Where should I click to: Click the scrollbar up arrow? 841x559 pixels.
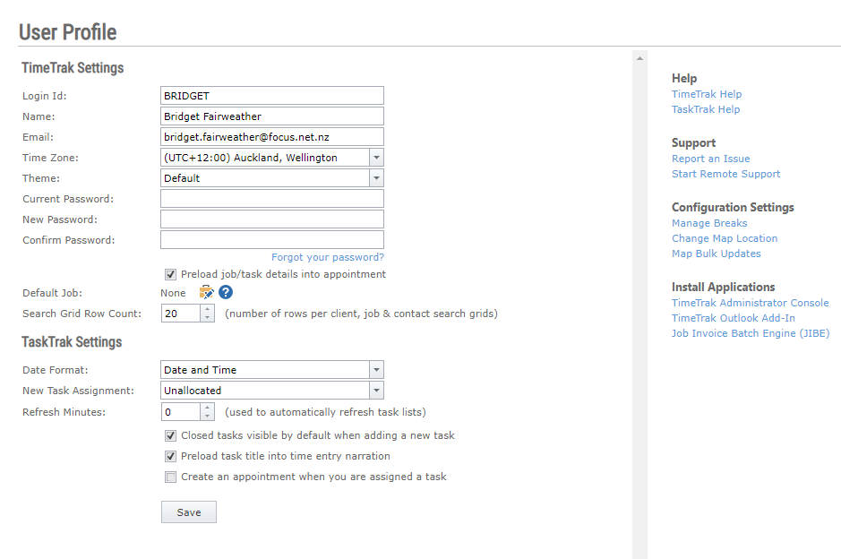coord(639,58)
